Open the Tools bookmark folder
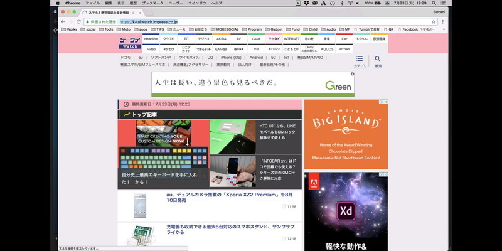This screenshot has height=251, width=502. 106,29
